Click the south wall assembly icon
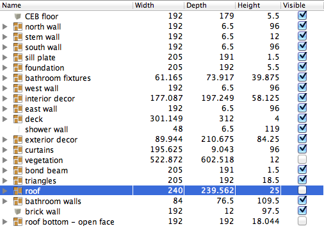324x233 pixels. pos(18,47)
